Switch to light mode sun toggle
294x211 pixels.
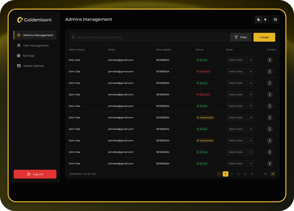click(265, 19)
